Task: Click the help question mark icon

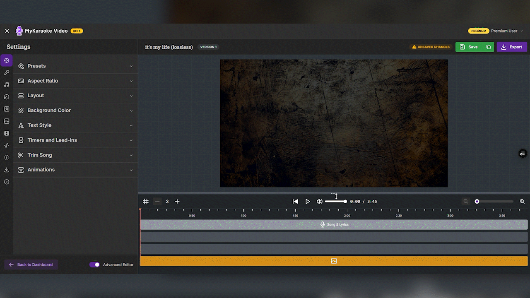Action: (x=7, y=182)
